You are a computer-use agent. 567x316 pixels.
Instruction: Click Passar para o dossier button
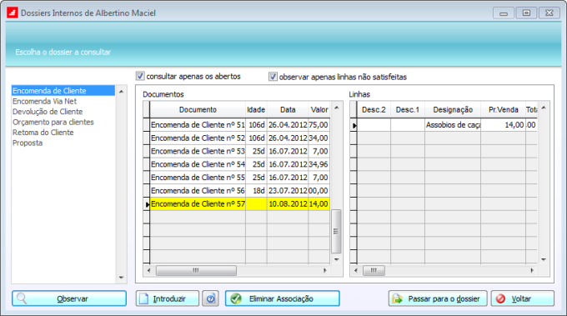point(438,298)
